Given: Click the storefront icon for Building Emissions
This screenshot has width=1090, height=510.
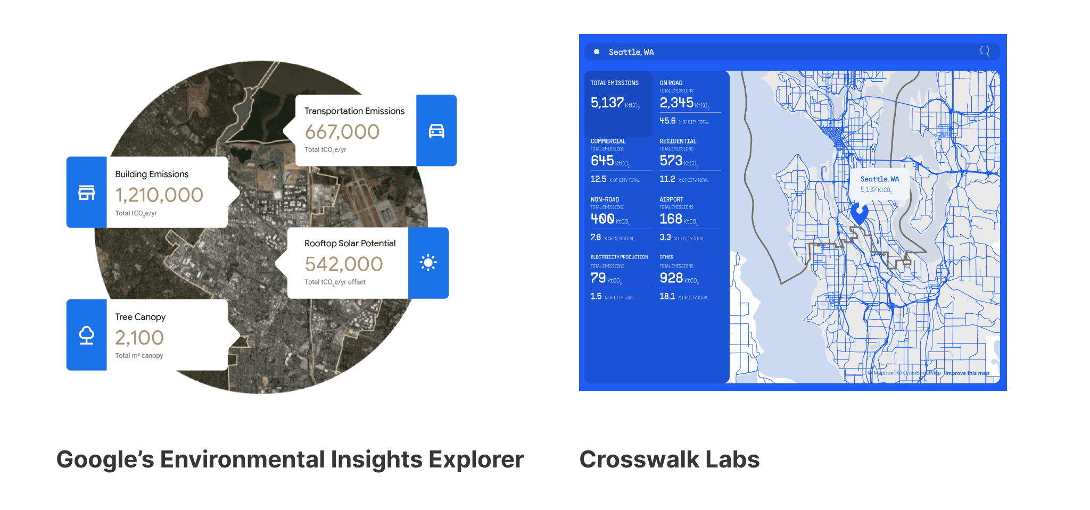Looking at the screenshot, I should coord(86,193).
